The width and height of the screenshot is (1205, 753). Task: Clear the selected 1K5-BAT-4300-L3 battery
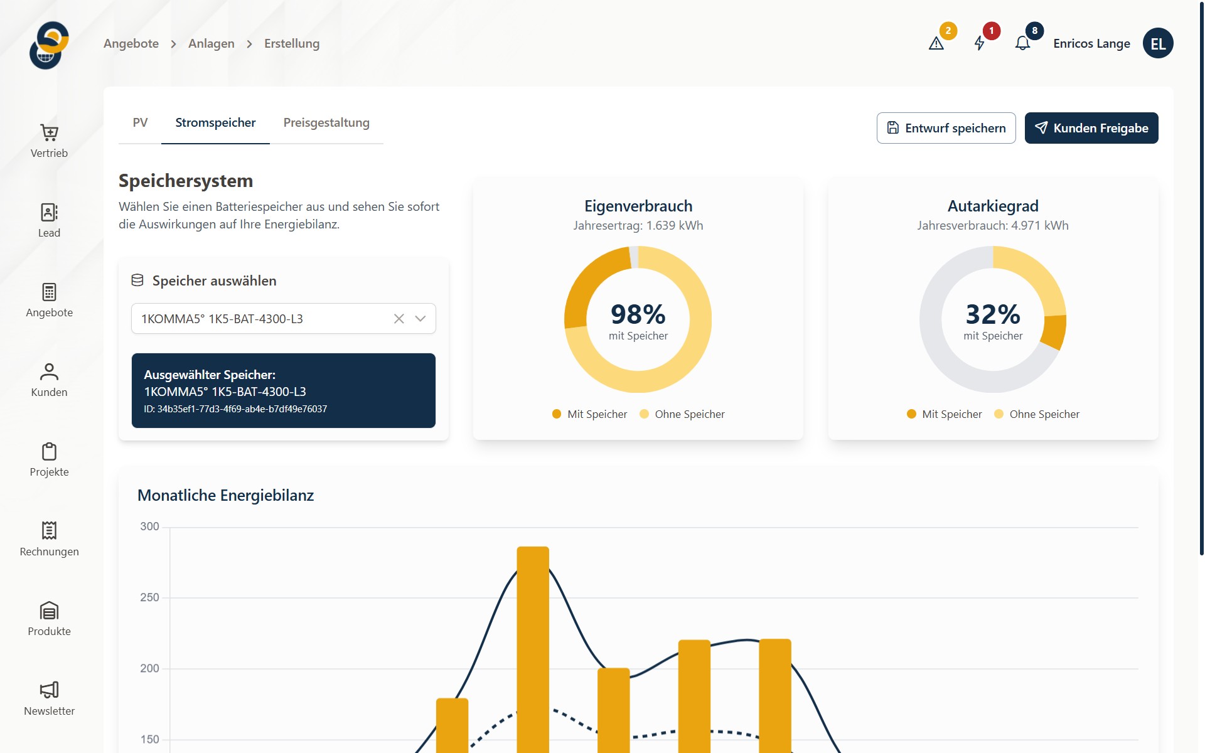point(399,319)
